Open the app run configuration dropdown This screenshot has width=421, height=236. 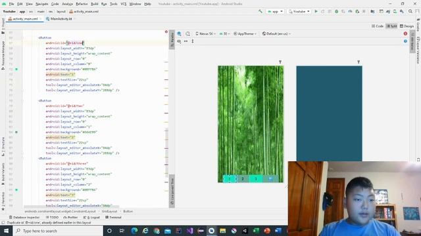click(275, 12)
